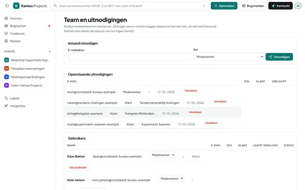This screenshot has height=190, width=305.
Task: Click the Fietsplein bicycle space icon
Action: (x=6, y=68)
